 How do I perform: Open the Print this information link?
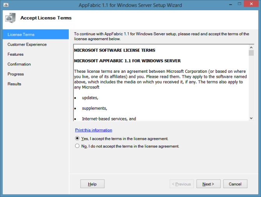(x=93, y=130)
